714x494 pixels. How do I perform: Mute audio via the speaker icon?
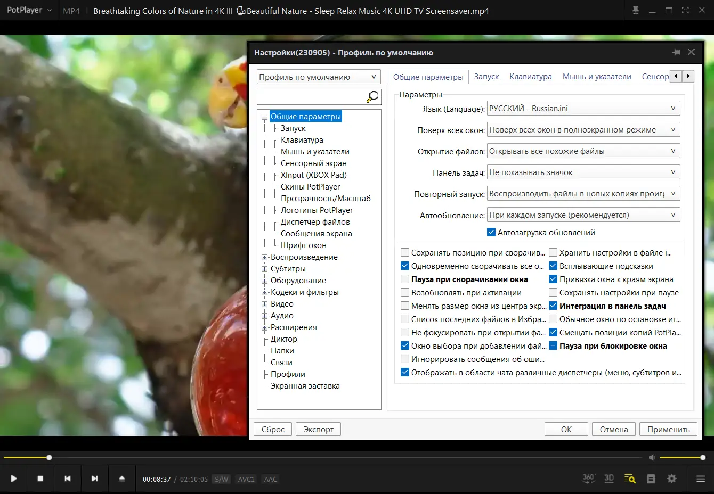tap(653, 457)
